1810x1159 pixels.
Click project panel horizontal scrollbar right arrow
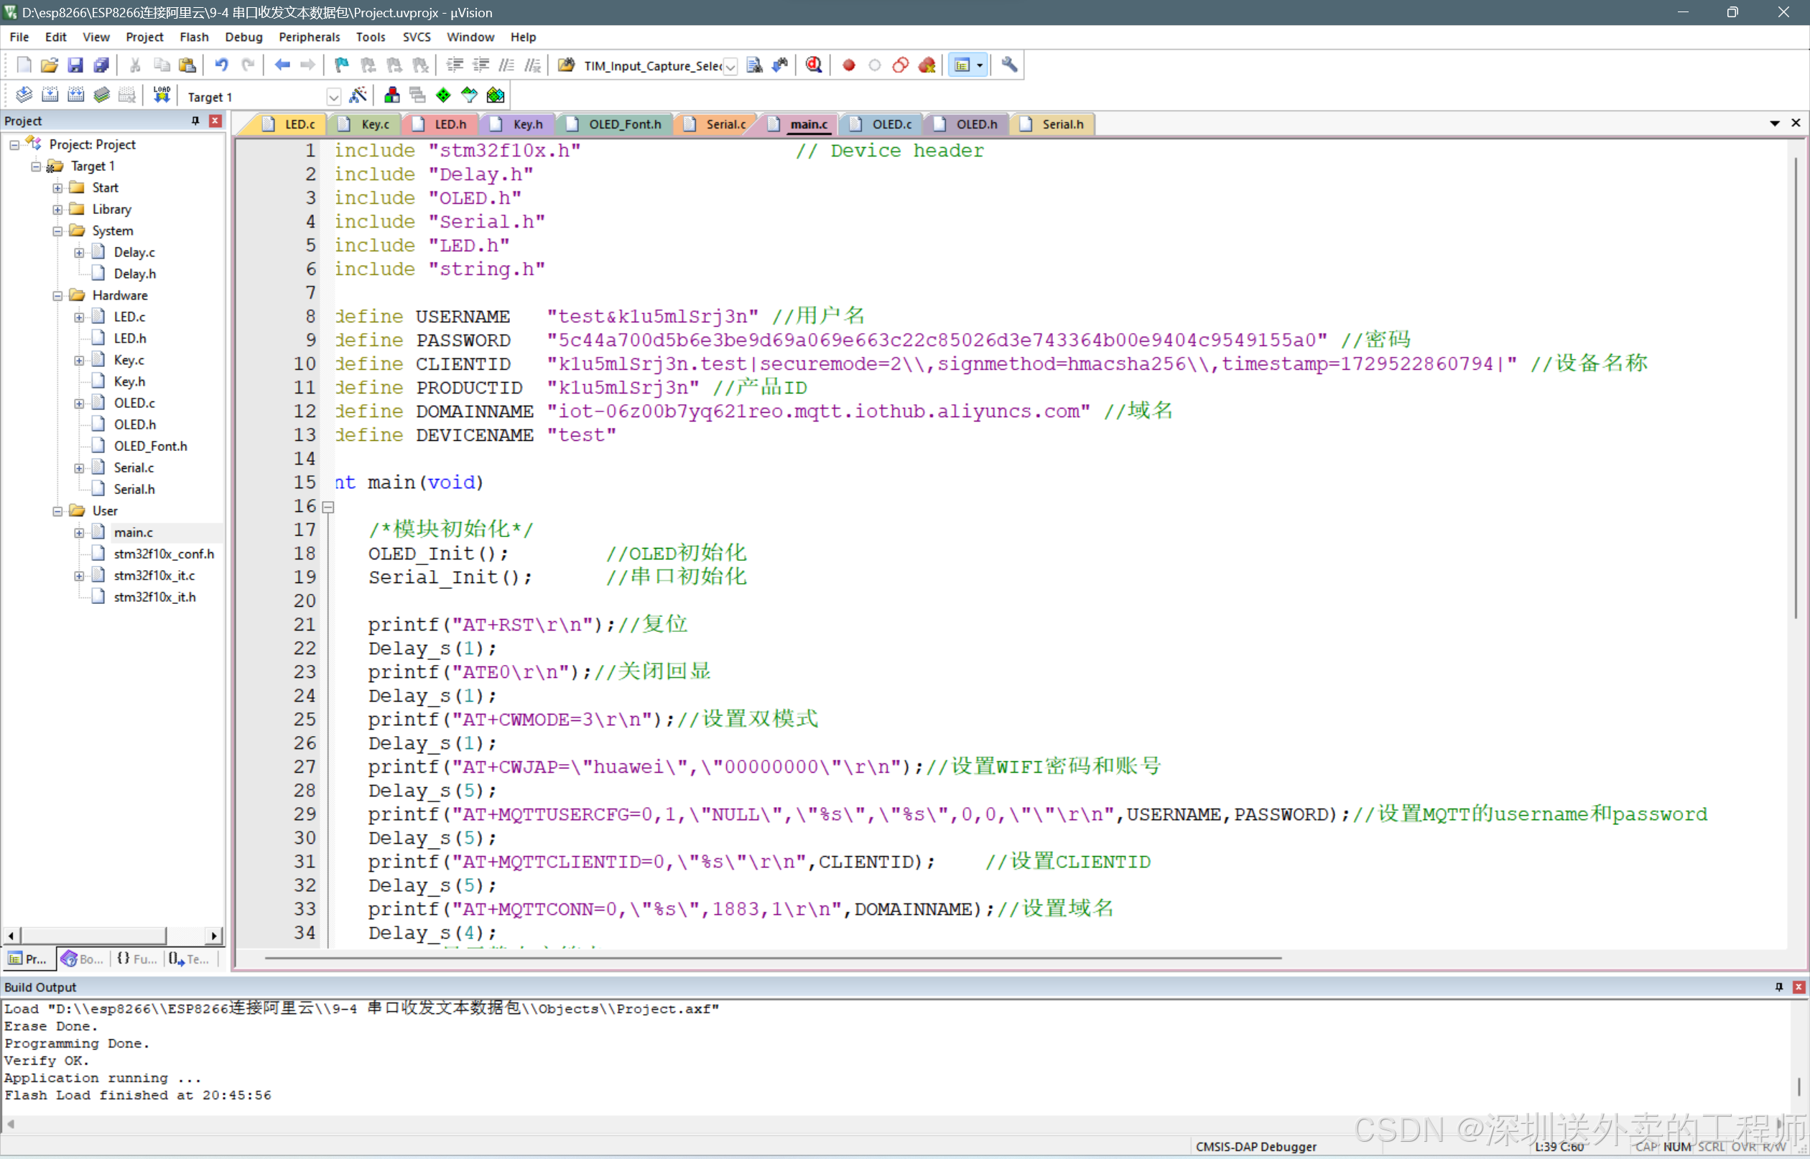click(215, 936)
